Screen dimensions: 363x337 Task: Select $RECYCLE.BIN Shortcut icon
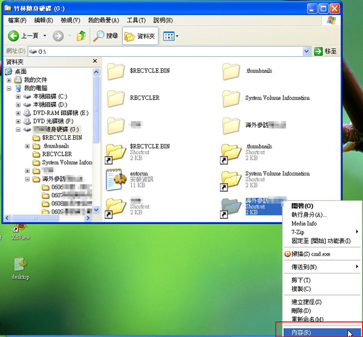coord(114,153)
